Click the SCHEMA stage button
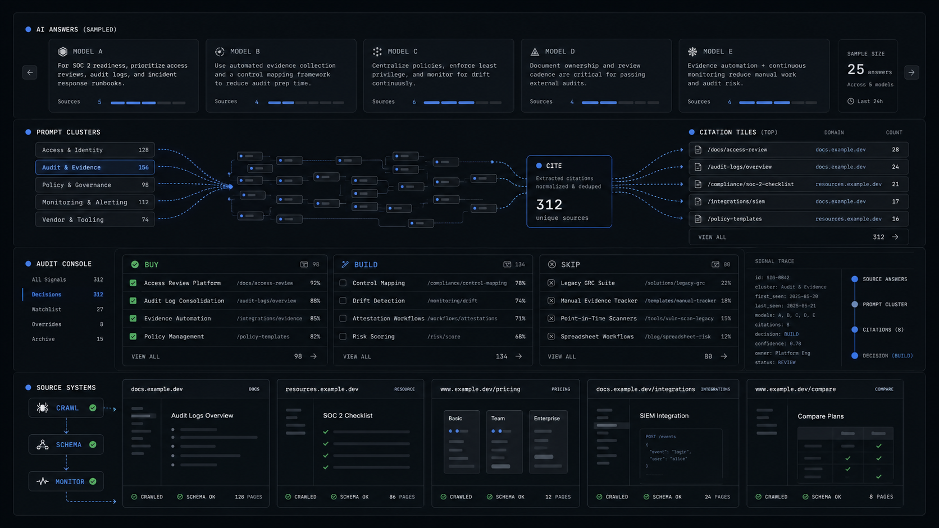Image resolution: width=939 pixels, height=528 pixels. pyautogui.click(x=66, y=445)
